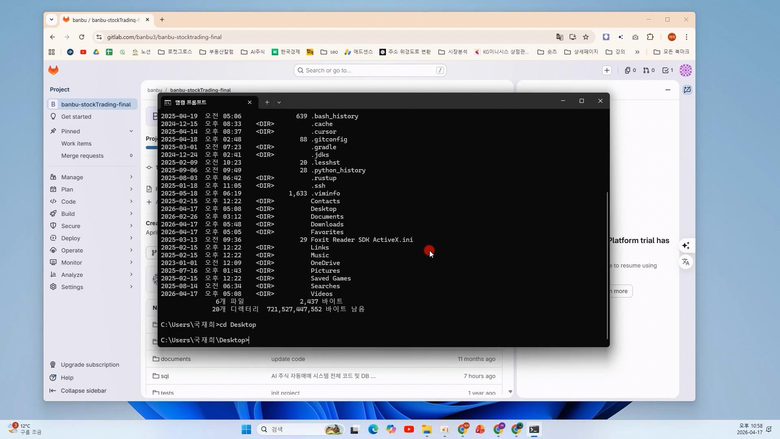Open the Chrome three-dot menu
This screenshot has height=439, width=780.
click(687, 37)
